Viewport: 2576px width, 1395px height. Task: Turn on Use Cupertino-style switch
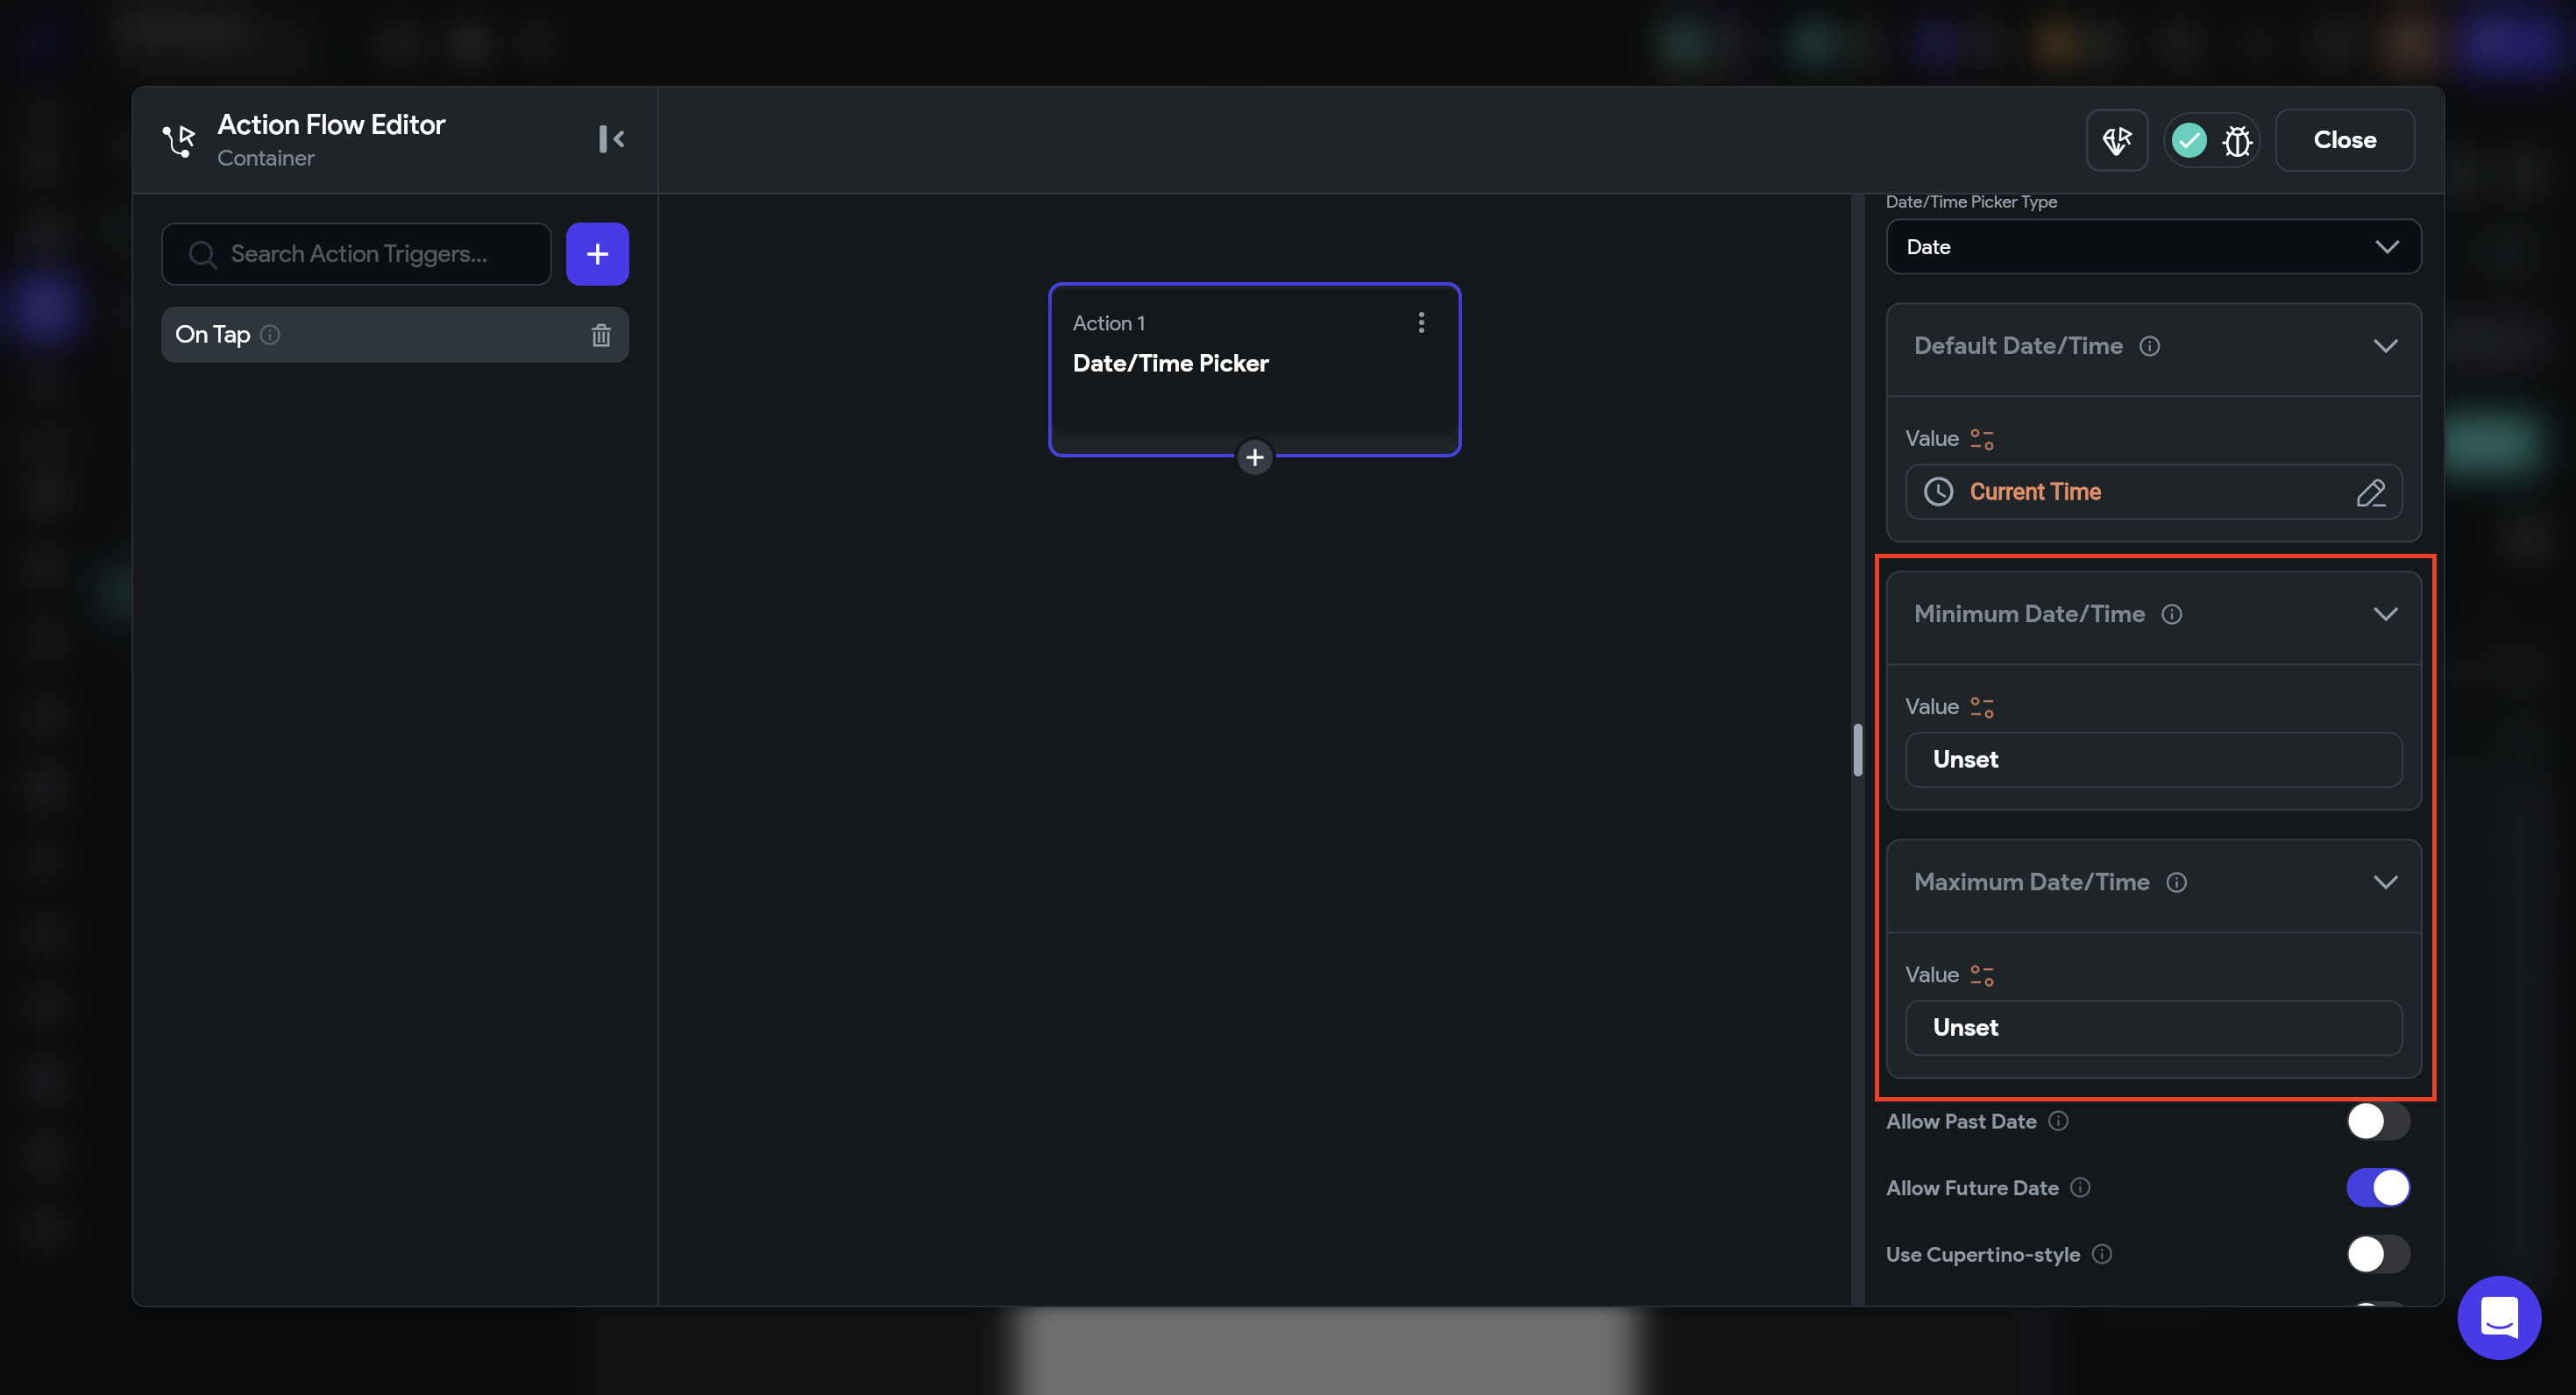(x=2377, y=1254)
